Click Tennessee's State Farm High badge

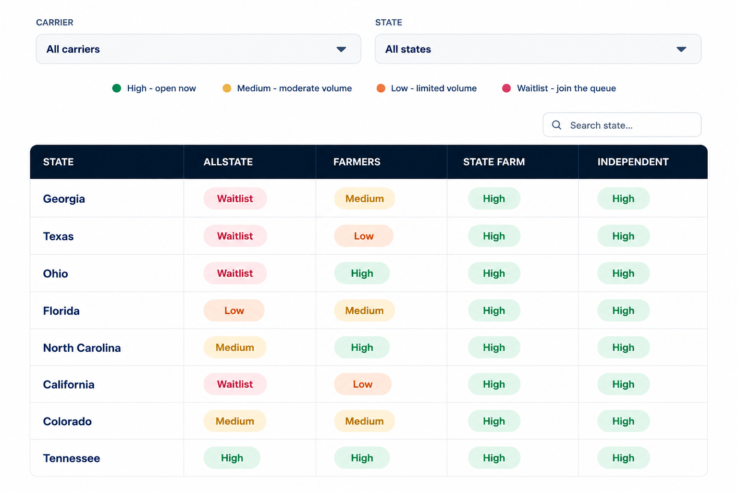(x=494, y=458)
